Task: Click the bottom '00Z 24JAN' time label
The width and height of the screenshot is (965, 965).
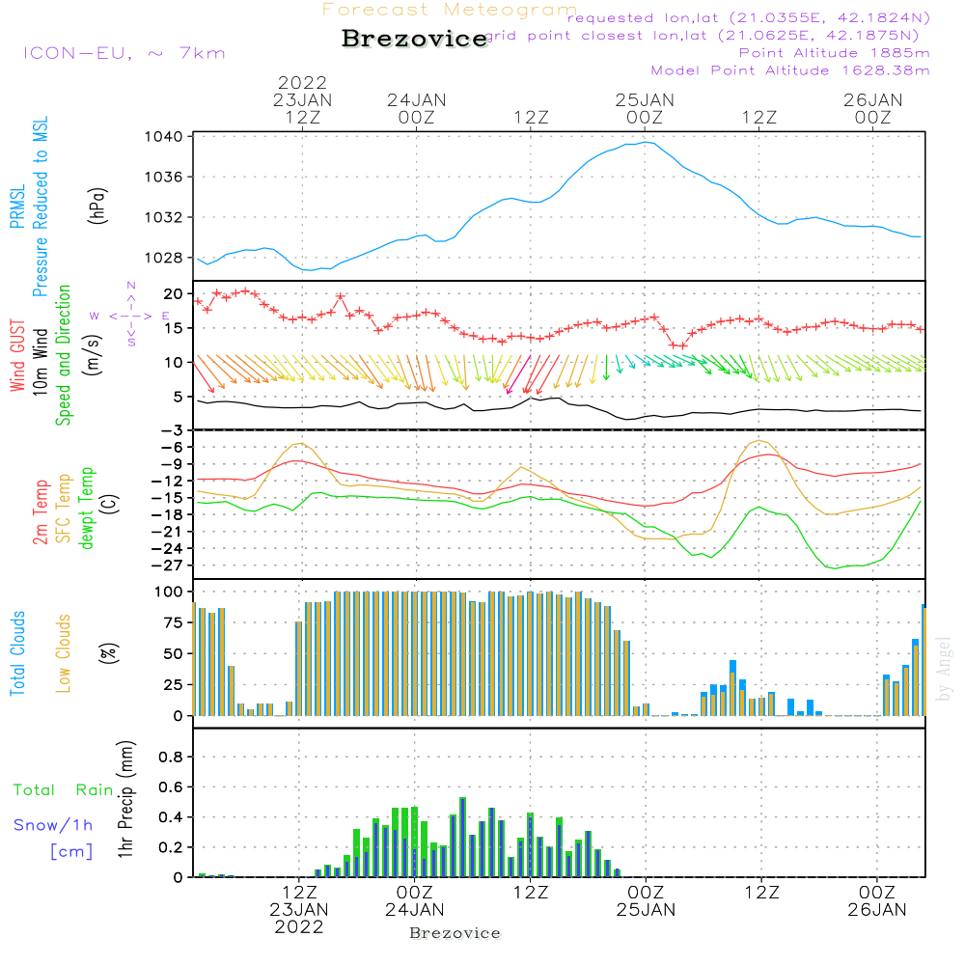Action: pos(414,901)
